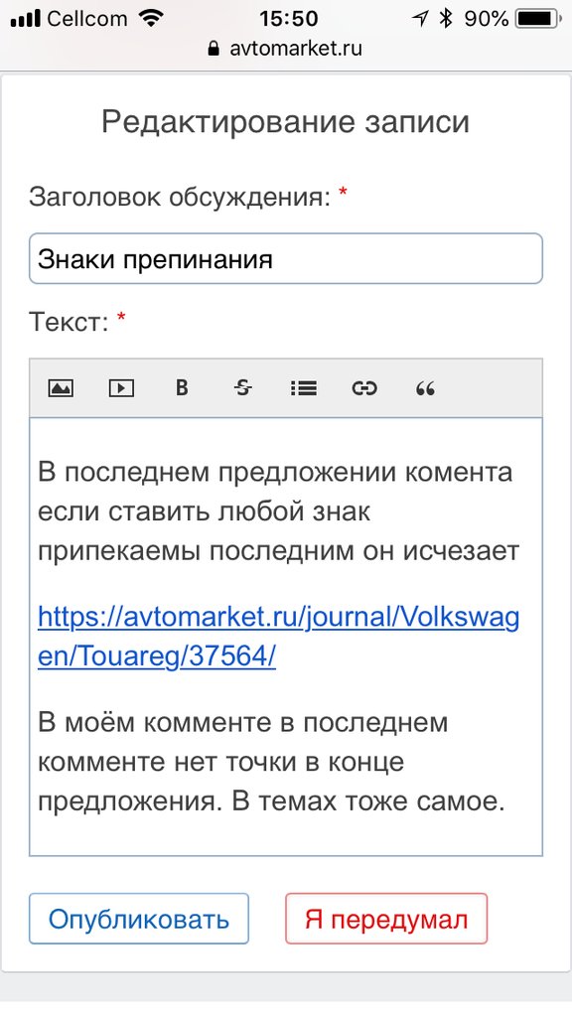
Task: Click the Опубликовать button
Action: 139,919
